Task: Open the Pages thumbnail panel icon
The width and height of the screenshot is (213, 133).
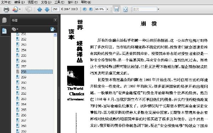Action: (x=4, y=20)
